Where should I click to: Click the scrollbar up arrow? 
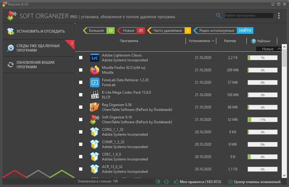click(x=284, y=47)
